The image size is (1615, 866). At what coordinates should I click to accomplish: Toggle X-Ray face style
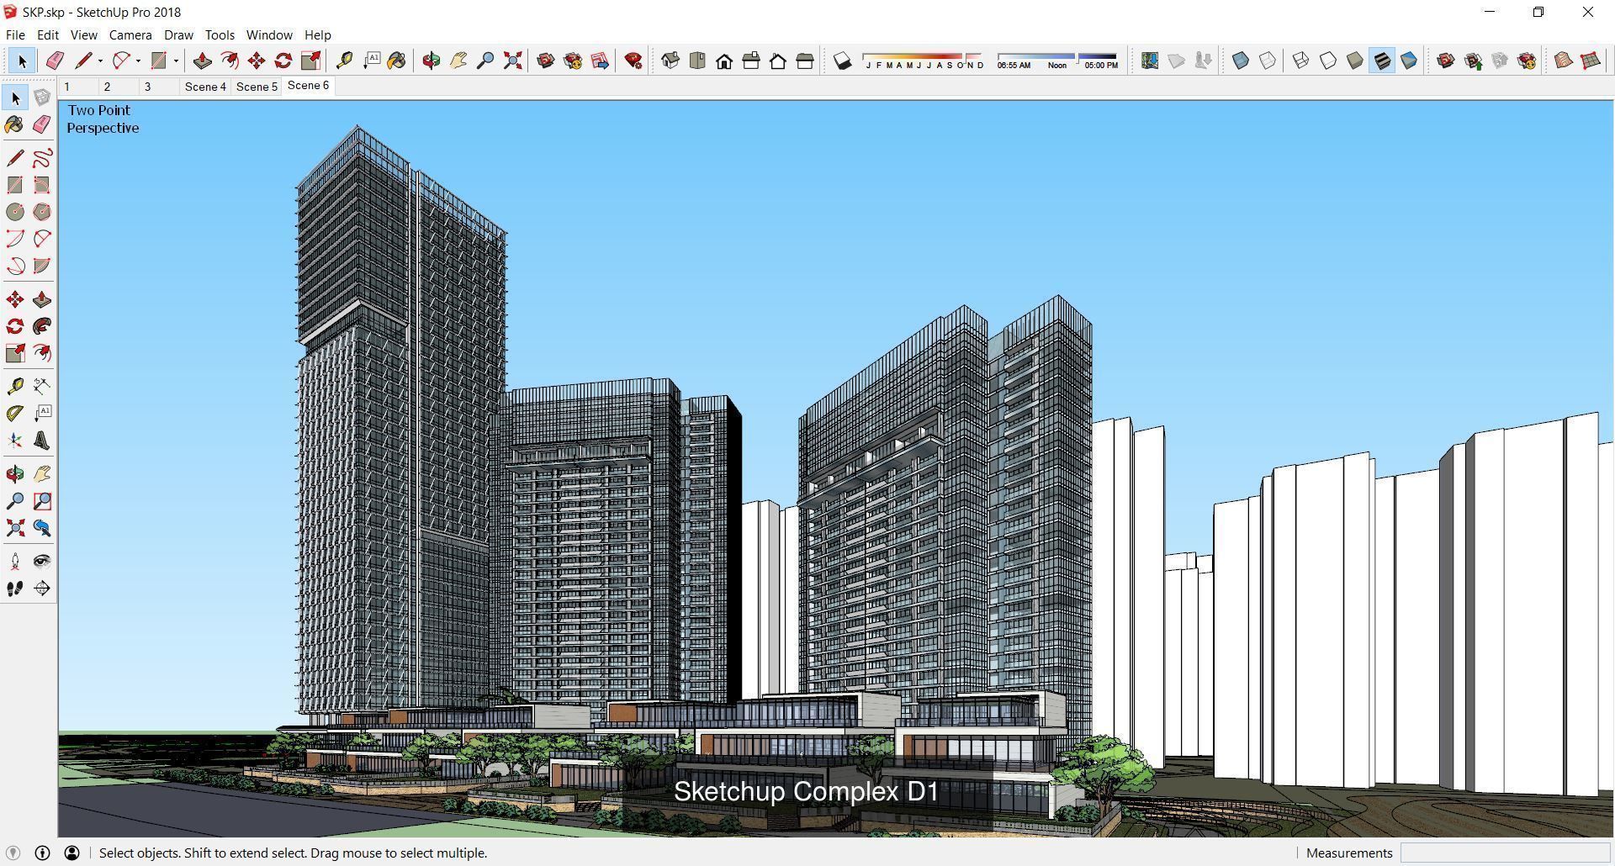point(1241,61)
